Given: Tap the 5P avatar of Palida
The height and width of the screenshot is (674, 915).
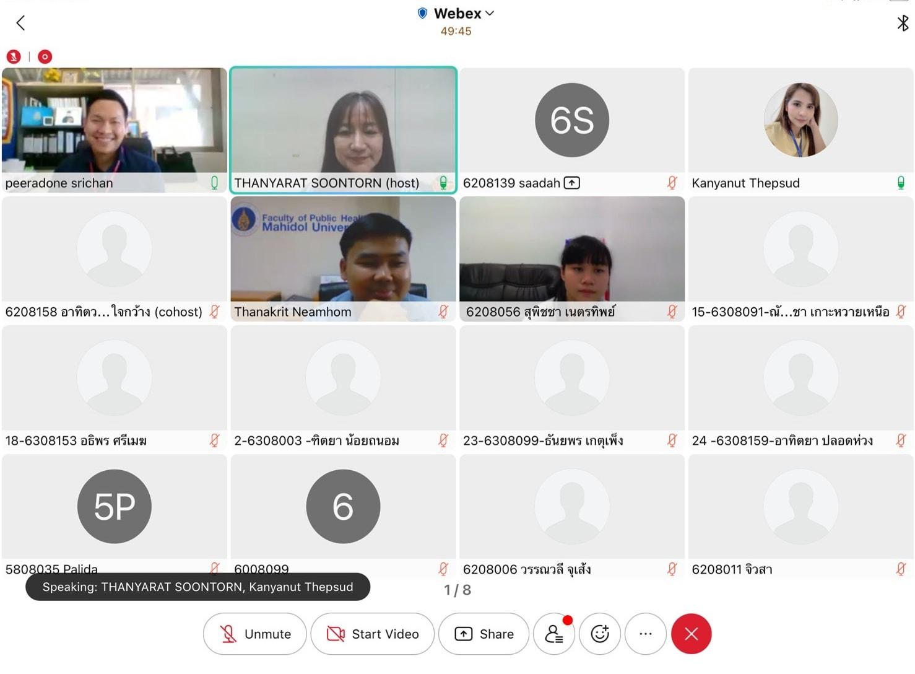Looking at the screenshot, I should point(115,506).
